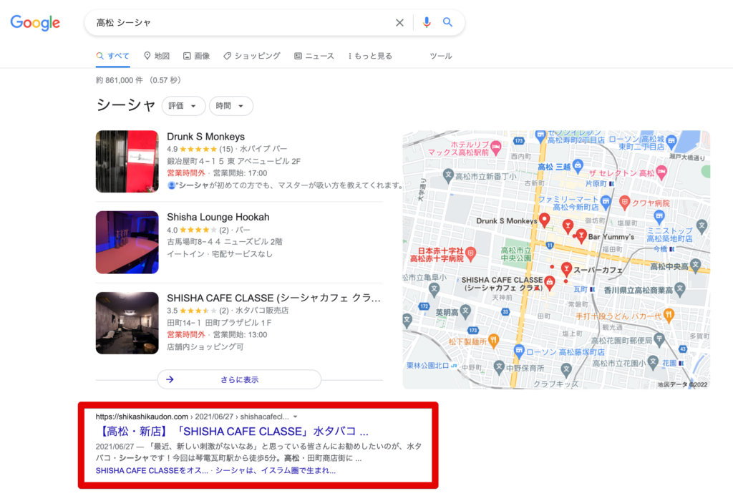
Task: Click the Bar Yummy's map pin
Action: coord(581,235)
